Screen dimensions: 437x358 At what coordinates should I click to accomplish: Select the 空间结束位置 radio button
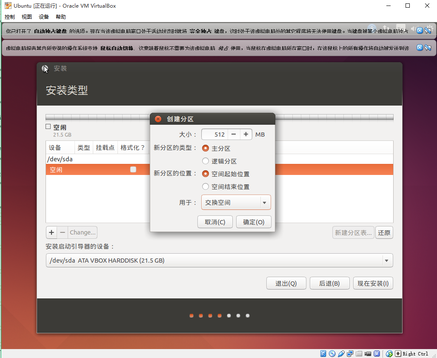pyautogui.click(x=206, y=186)
